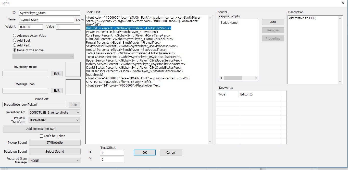Click the Weight input field
Image resolution: width=348 pixels, height=170 pixels.
pyautogui.click(x=31, y=27)
